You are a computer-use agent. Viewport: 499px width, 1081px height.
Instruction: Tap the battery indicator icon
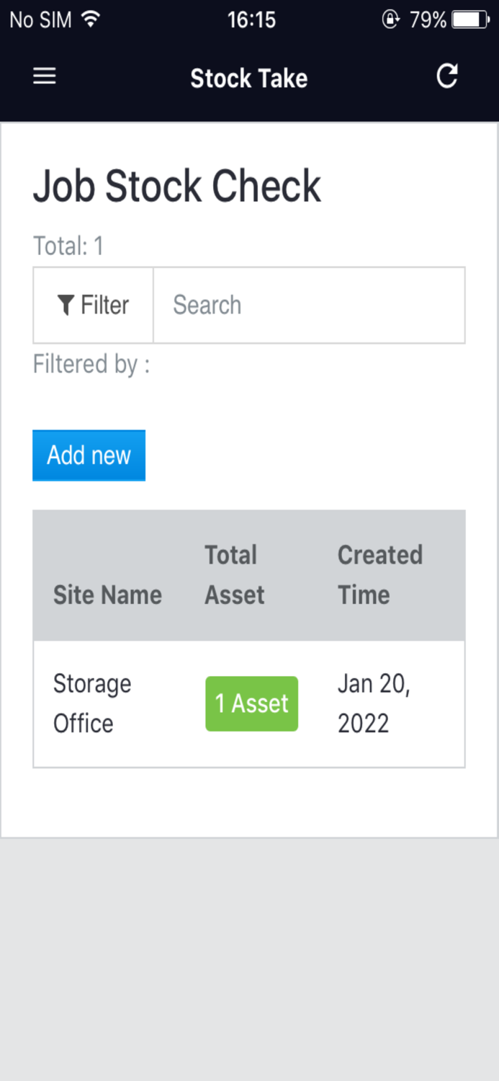pyautogui.click(x=469, y=20)
